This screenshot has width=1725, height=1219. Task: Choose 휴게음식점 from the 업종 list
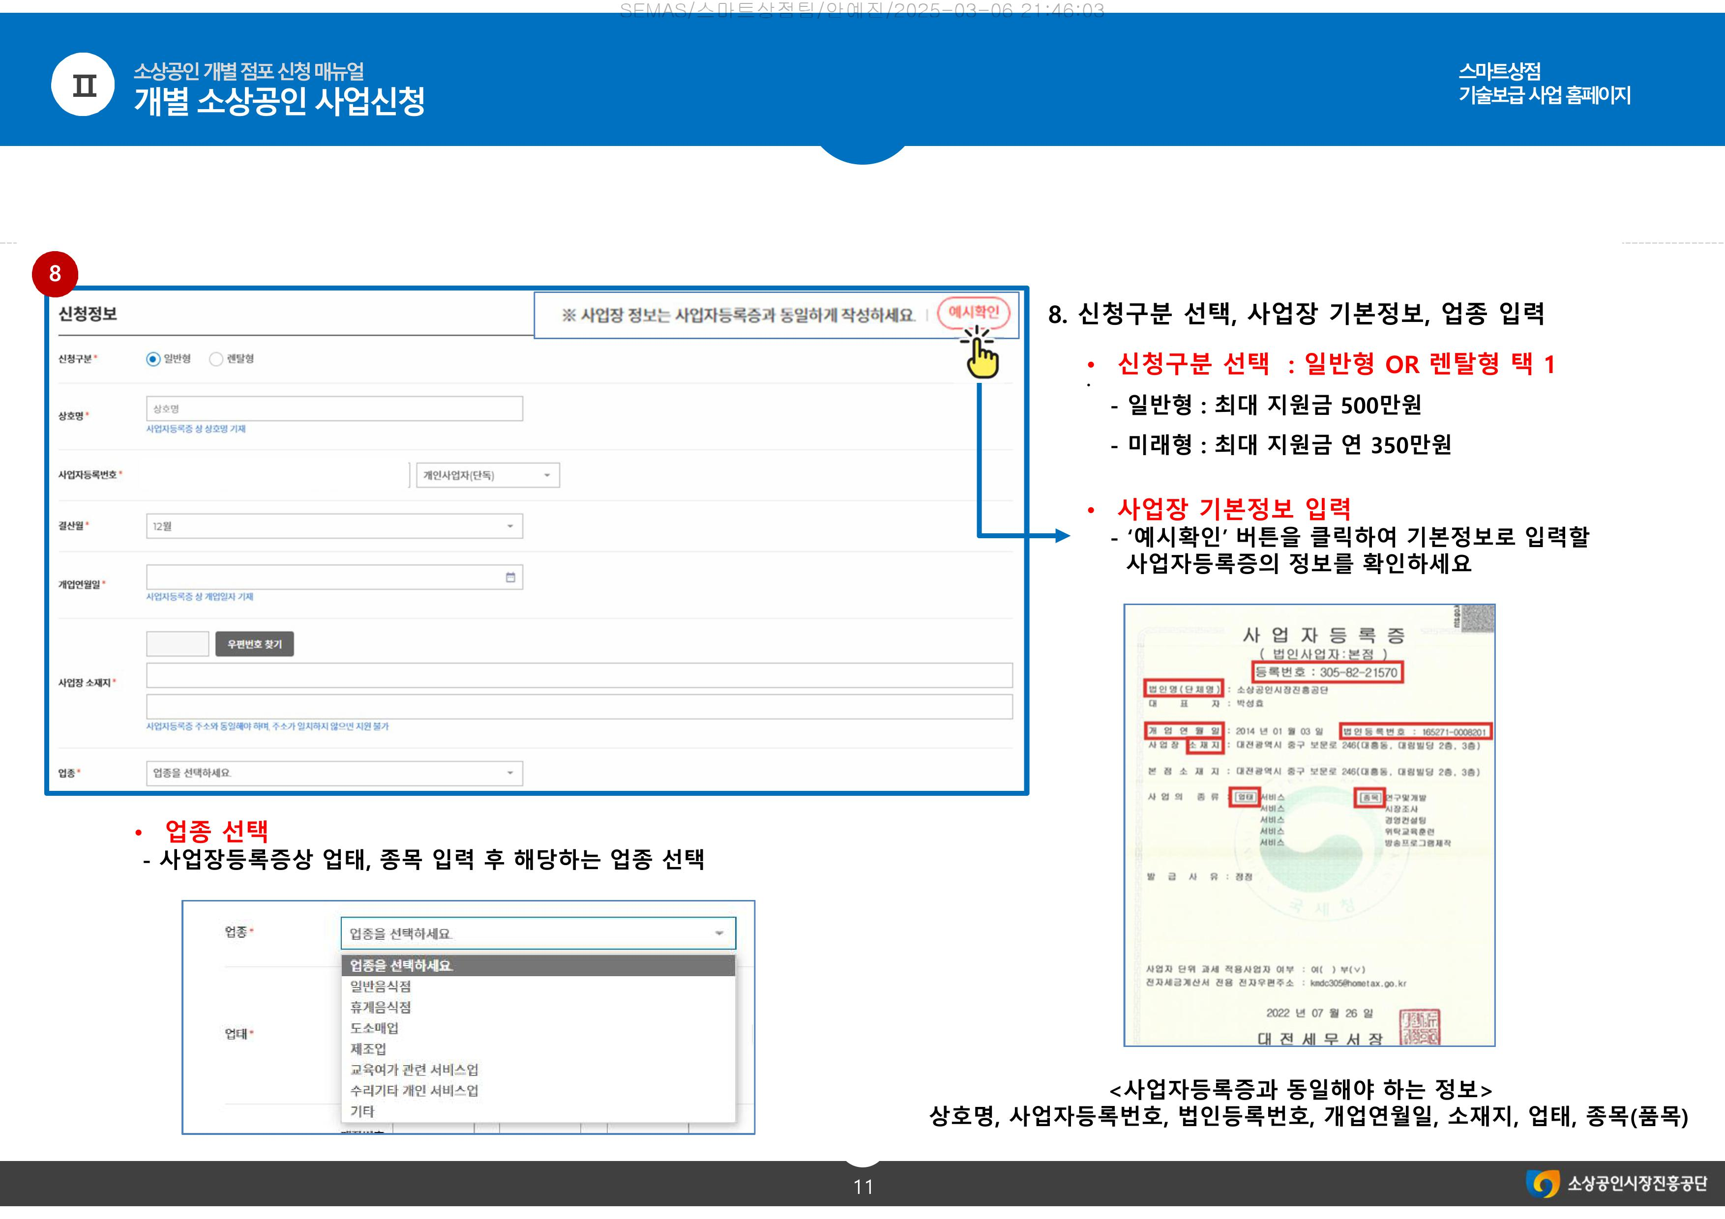380,1007
